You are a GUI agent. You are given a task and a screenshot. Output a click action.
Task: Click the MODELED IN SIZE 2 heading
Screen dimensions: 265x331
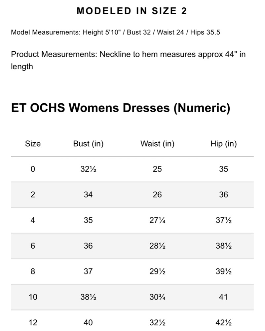(x=132, y=11)
